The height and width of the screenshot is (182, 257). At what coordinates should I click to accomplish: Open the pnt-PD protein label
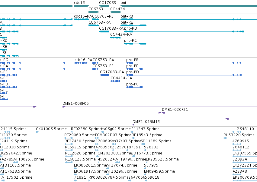pos(133,72)
